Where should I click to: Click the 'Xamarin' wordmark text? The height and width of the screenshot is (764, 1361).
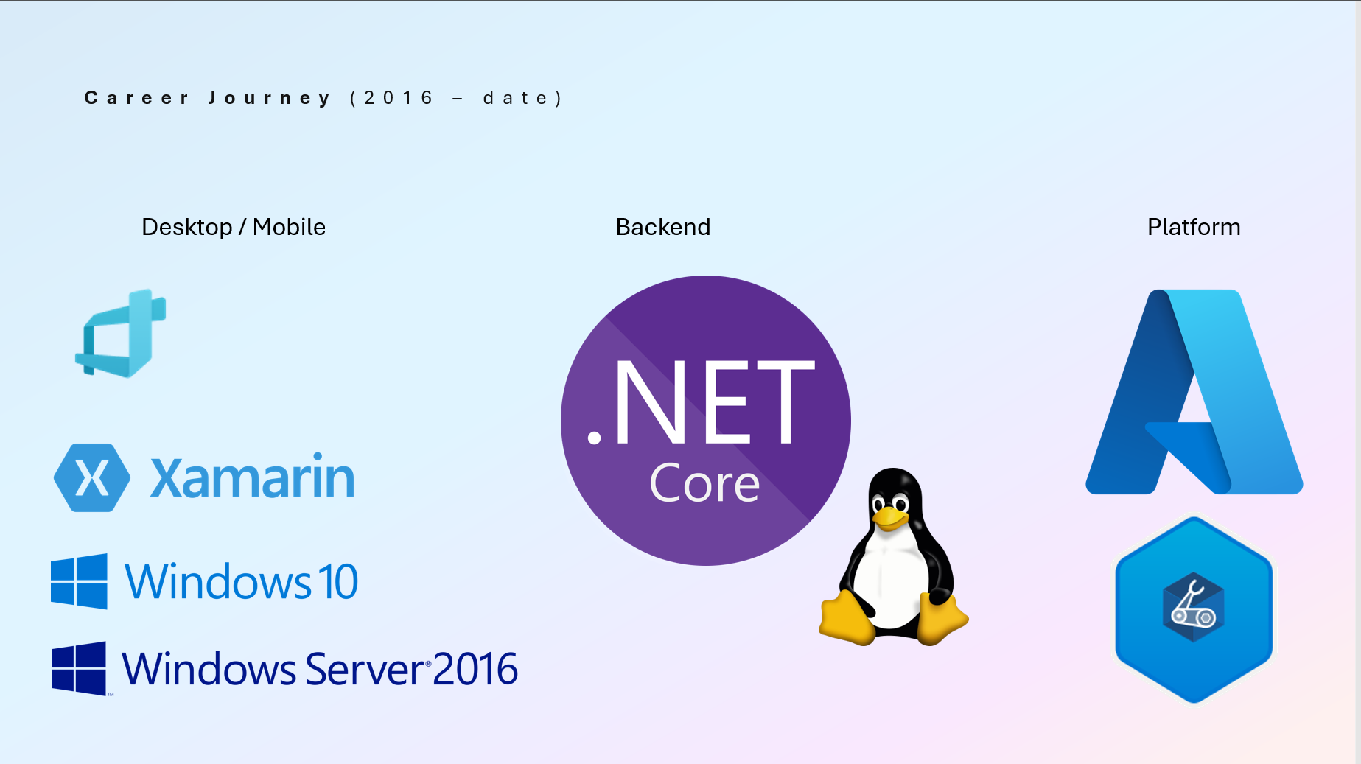252,477
